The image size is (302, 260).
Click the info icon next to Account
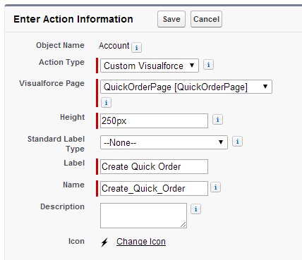pyautogui.click(x=136, y=47)
